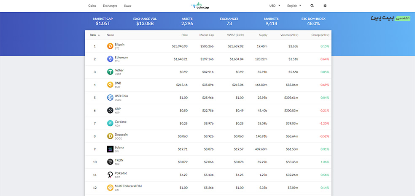Sort by Name column header
The image size is (415, 196).
click(x=110, y=35)
